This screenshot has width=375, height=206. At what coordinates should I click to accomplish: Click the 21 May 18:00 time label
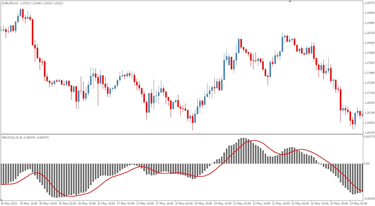point(281,204)
